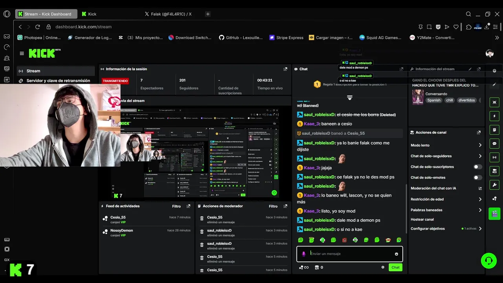Click the green clapperboard icon in right rail
The image size is (503, 283).
494,213
